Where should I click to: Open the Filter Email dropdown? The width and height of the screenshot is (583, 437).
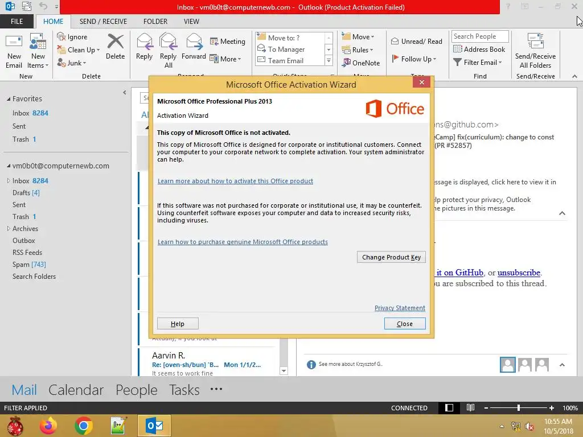(x=478, y=63)
